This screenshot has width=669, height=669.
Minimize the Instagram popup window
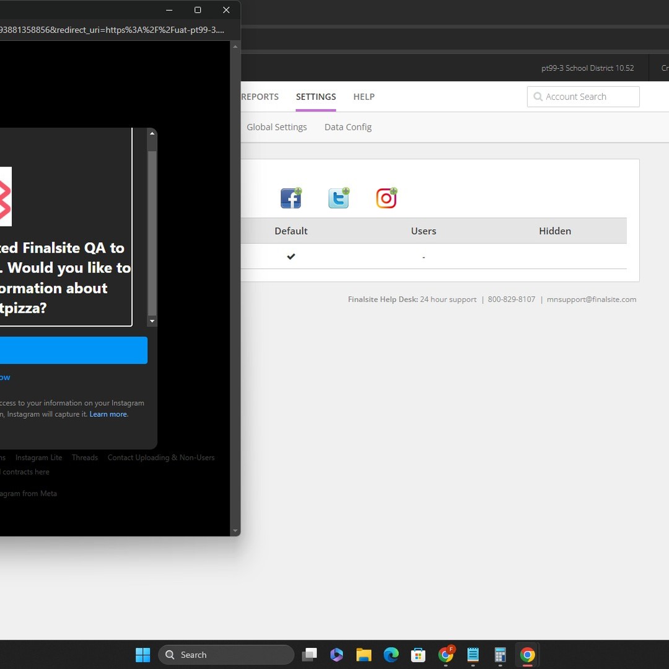pyautogui.click(x=169, y=10)
